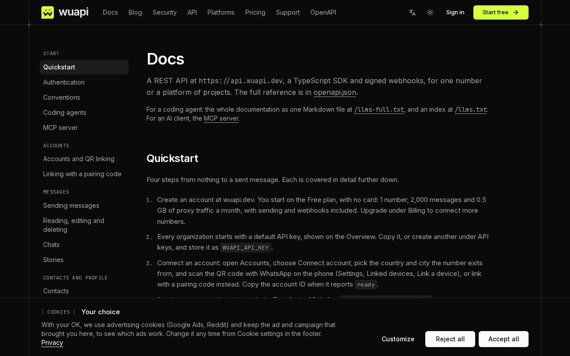This screenshot has width=570, height=356.
Task: Open Contacts in the sidebar
Action: [x=84, y=291]
